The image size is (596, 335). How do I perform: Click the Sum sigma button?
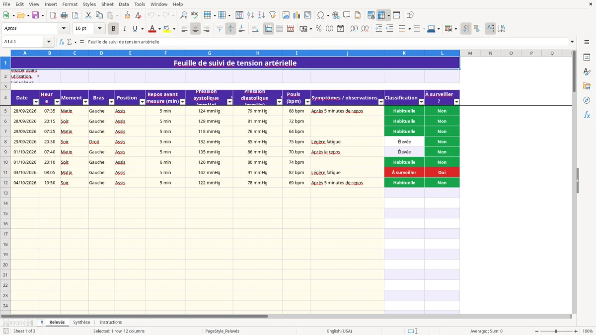tap(69, 42)
